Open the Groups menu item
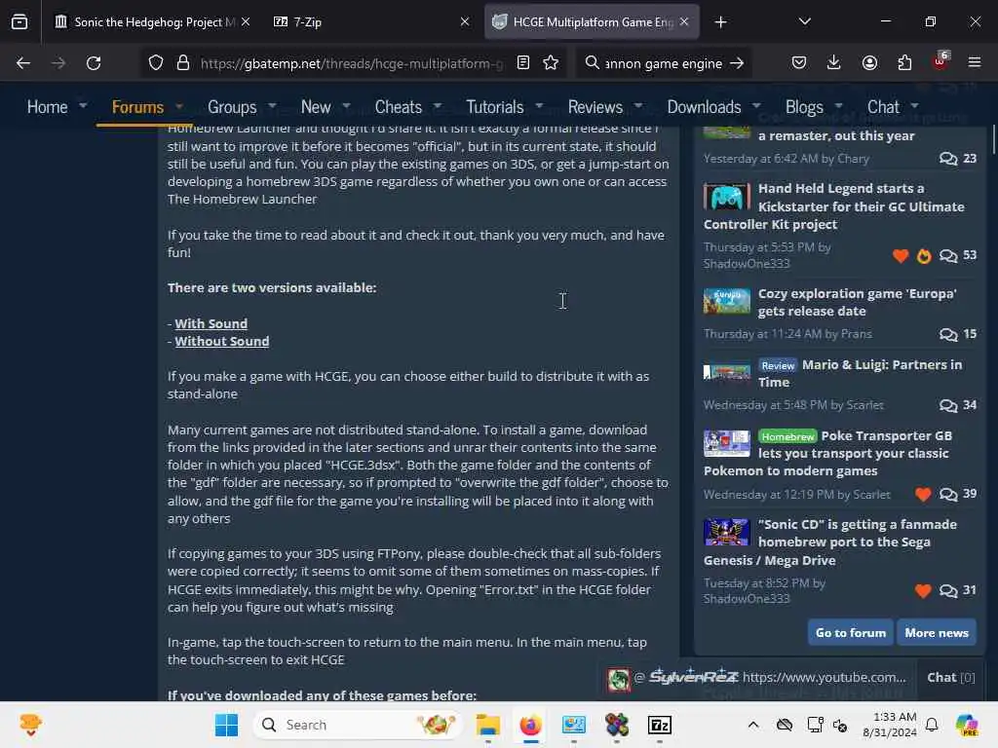998x748 pixels. [232, 107]
